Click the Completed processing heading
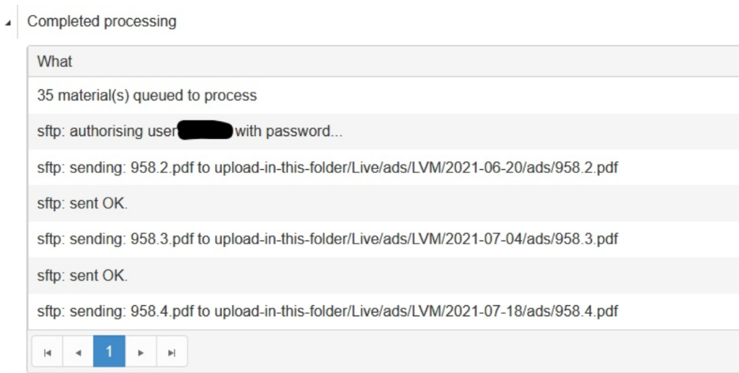 click(102, 22)
